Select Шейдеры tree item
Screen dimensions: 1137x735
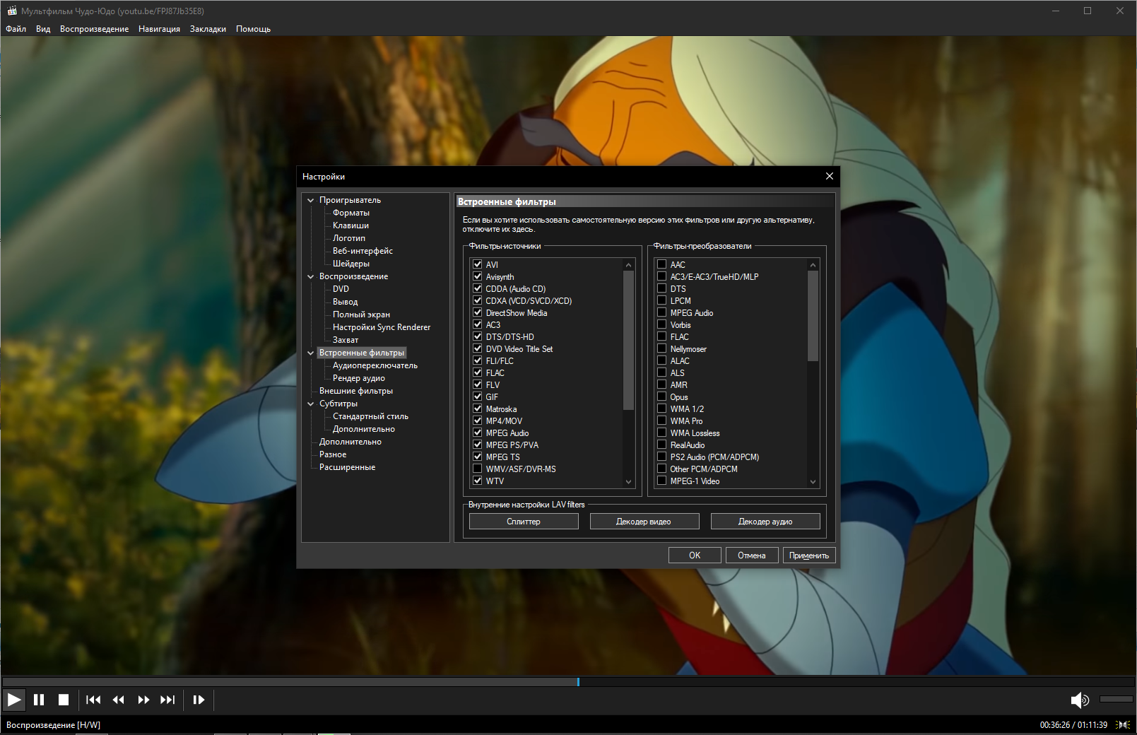click(x=351, y=264)
